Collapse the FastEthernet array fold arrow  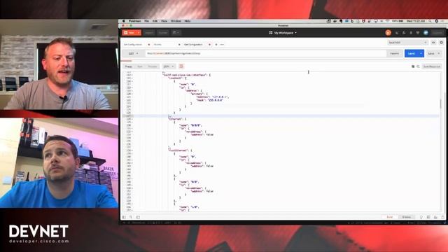coord(132,150)
